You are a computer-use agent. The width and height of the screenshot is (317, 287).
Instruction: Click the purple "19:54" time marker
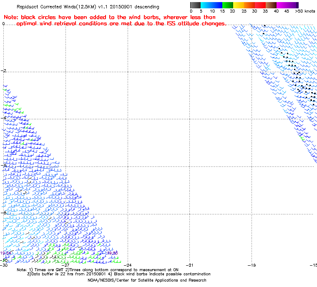point(5,253)
